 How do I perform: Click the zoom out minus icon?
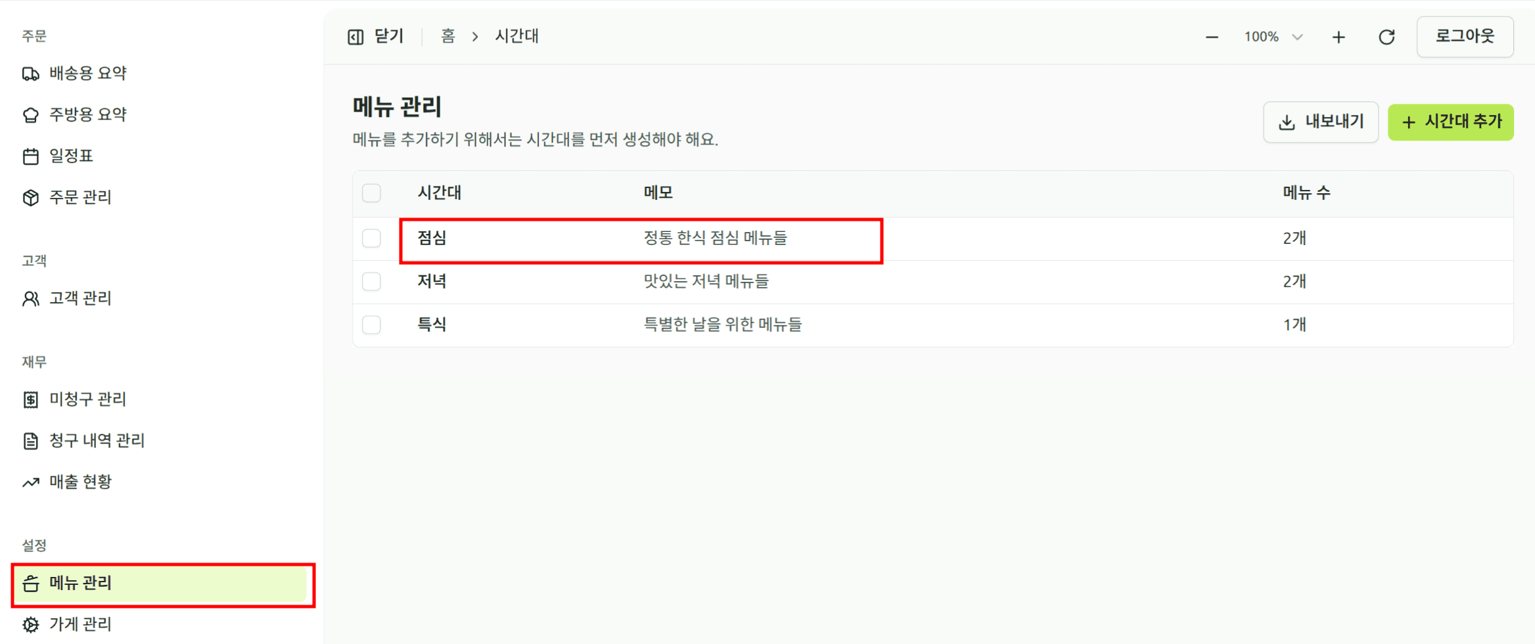point(1212,37)
